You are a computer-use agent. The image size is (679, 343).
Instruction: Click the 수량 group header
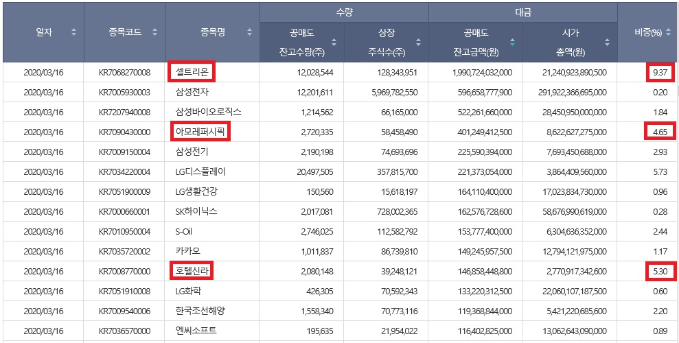(344, 12)
